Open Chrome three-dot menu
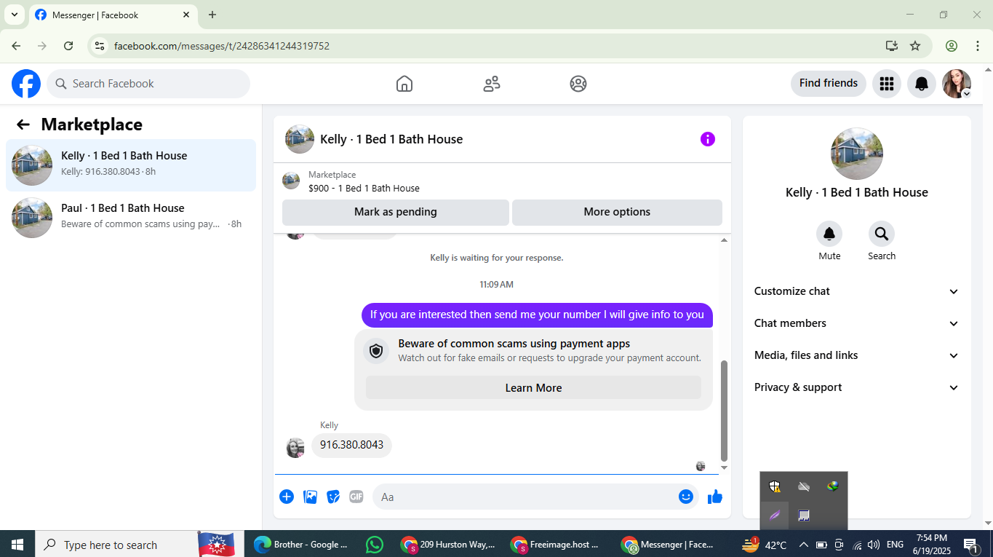Viewport: 993px width, 557px height. pyautogui.click(x=977, y=46)
